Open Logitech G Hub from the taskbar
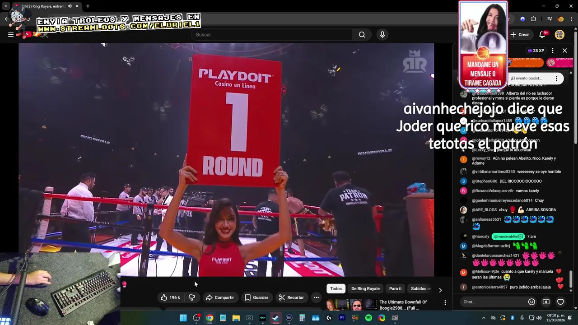Screen dimensions: 578x325 click(x=329, y=318)
